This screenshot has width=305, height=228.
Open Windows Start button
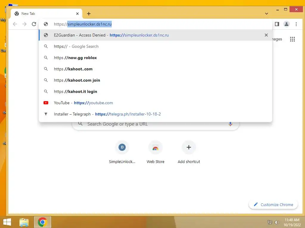click(x=7, y=222)
